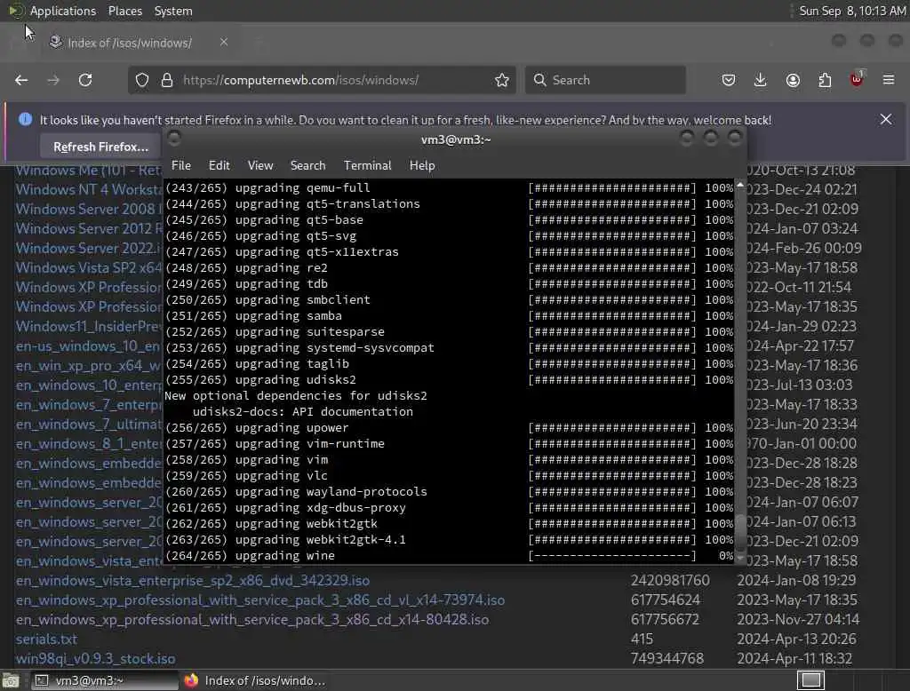Image resolution: width=910 pixels, height=691 pixels.
Task: Click the Refresh Firefox… button
Action: coord(100,147)
